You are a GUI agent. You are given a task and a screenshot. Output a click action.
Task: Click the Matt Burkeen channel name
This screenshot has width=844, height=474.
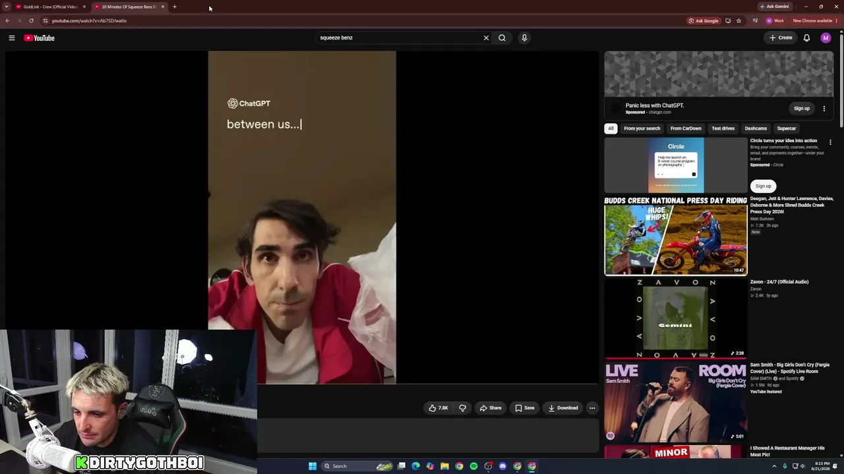[762, 219]
